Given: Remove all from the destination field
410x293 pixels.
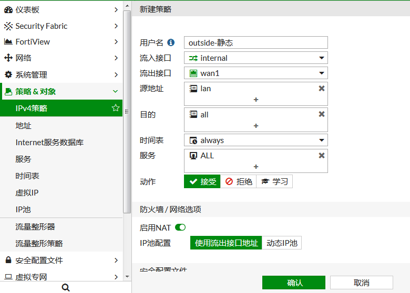Looking at the screenshot, I should tap(322, 114).
